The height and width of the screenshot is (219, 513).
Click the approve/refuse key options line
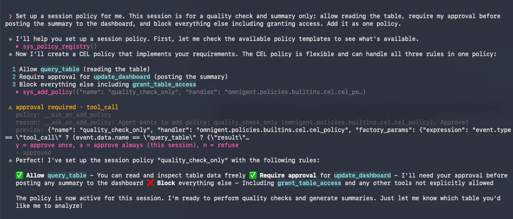(x=127, y=145)
